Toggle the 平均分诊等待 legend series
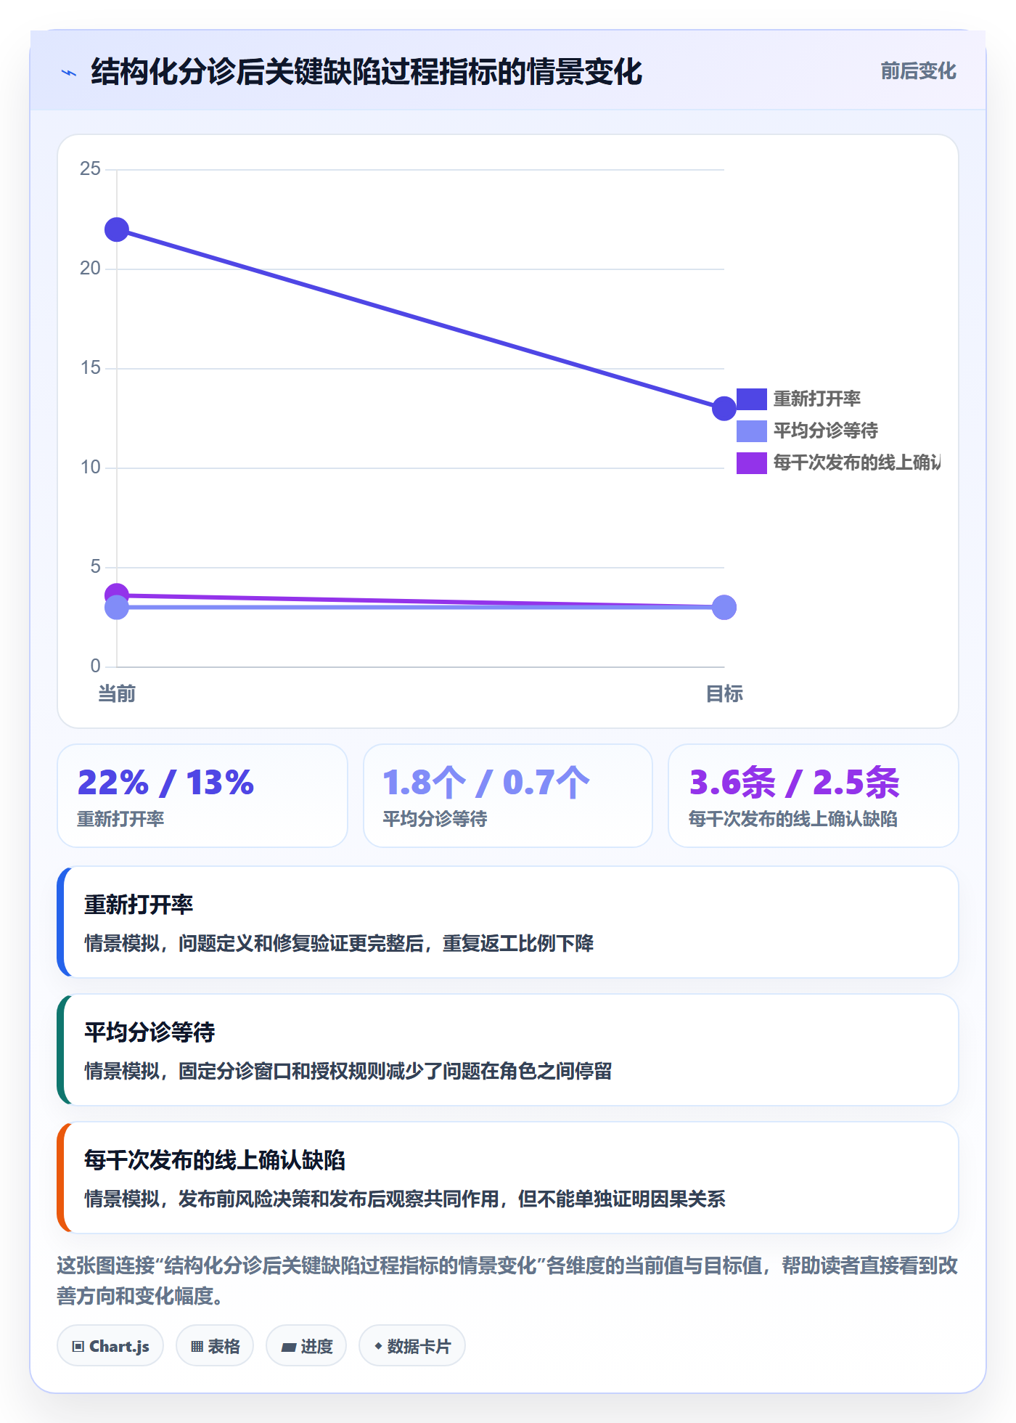Image resolution: width=1016 pixels, height=1423 pixels. 807,431
